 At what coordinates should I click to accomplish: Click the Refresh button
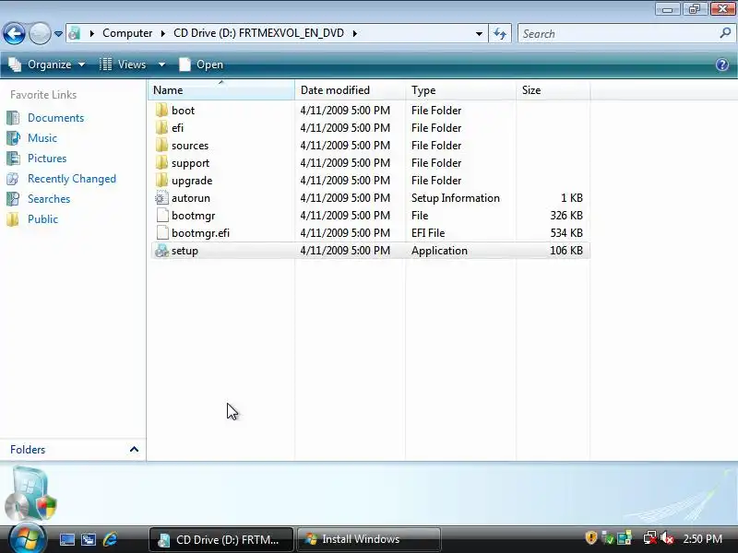500,33
